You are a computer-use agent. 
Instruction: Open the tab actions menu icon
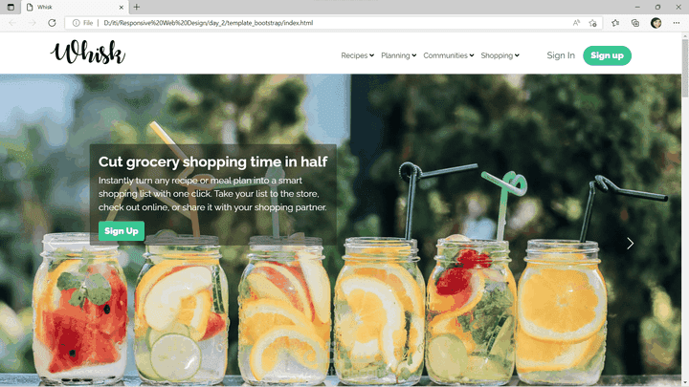click(x=11, y=7)
